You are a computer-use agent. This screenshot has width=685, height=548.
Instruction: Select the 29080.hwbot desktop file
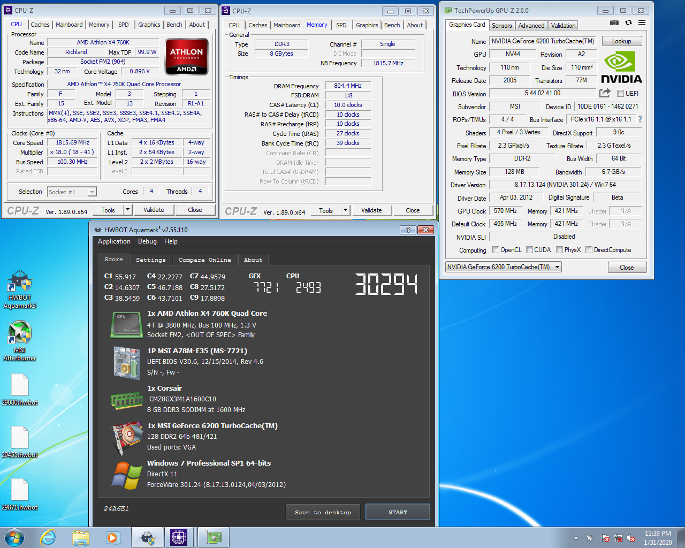tap(19, 390)
